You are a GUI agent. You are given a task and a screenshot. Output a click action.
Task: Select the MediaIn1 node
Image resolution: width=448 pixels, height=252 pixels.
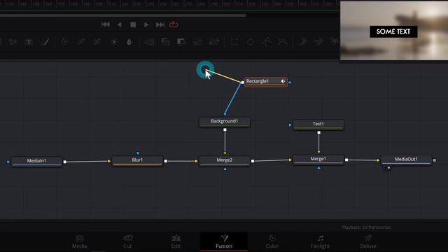pyautogui.click(x=36, y=162)
